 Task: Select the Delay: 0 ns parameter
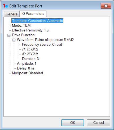tap(26, 68)
